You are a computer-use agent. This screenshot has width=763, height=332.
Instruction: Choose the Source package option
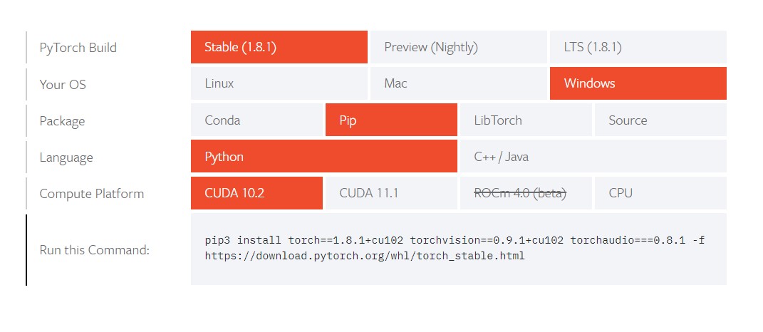point(660,120)
